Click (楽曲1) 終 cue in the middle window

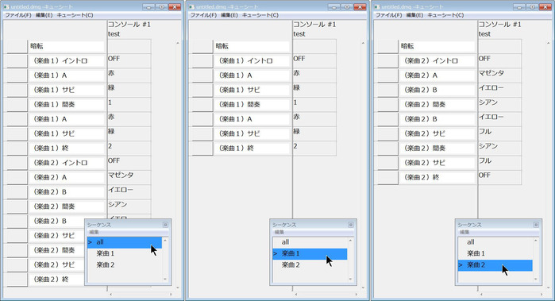click(x=252, y=148)
